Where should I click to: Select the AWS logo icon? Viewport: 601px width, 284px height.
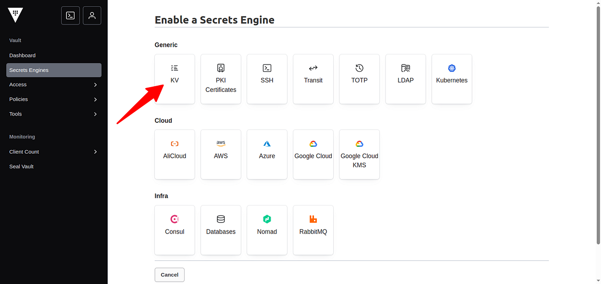tap(221, 143)
